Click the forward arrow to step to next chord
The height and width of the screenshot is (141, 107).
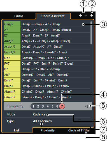coord(86,15)
